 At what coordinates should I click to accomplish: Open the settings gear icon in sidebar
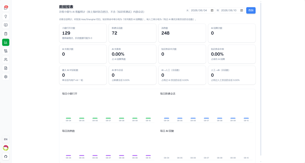click(x=6, y=77)
